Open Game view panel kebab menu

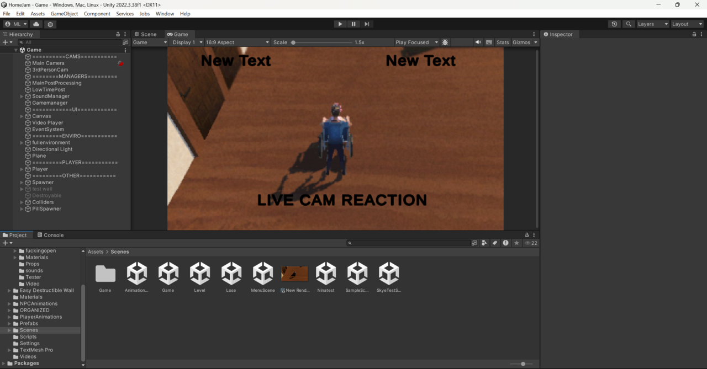534,34
